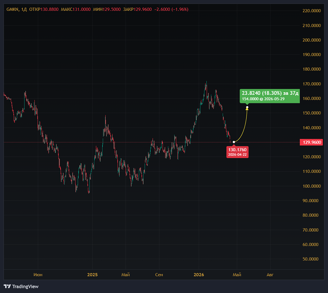Click the −2.6000 (−1.96%) change value
The height and width of the screenshot is (293, 328).
coord(171,10)
